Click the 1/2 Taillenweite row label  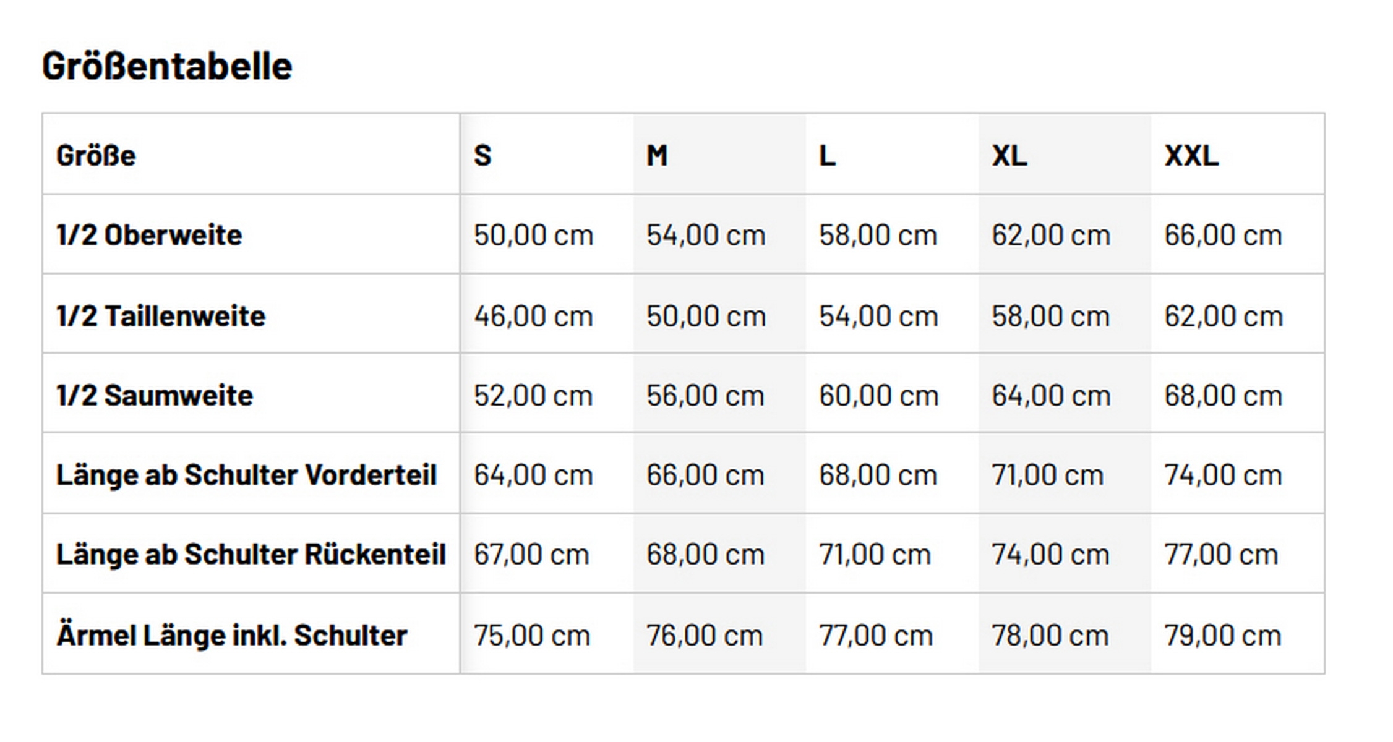(161, 316)
